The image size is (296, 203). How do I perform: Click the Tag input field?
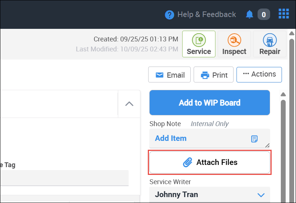coord(64,178)
